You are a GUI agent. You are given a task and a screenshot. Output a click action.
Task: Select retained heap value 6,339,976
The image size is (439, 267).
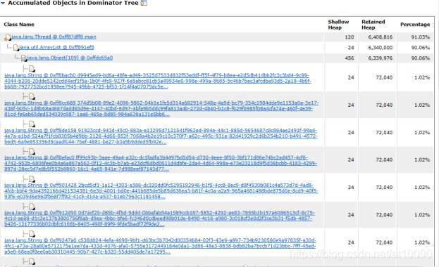click(381, 58)
